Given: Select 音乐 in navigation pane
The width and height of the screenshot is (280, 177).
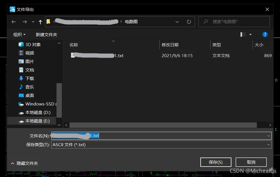Looking at the screenshot, I should (x=26, y=87).
